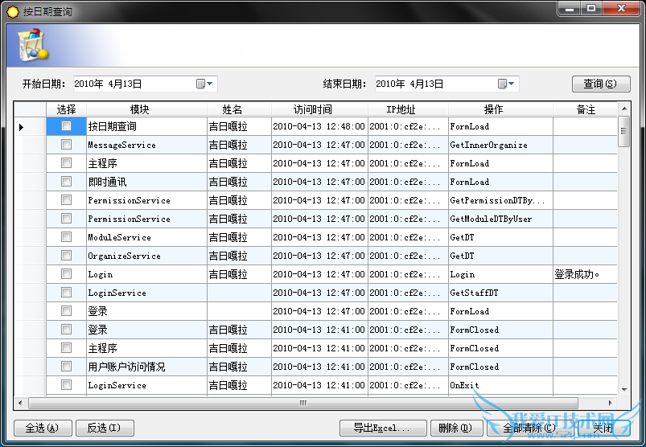Minimize the 按日期查询 window
Viewport: 646px width, 447px height.
tap(570, 8)
